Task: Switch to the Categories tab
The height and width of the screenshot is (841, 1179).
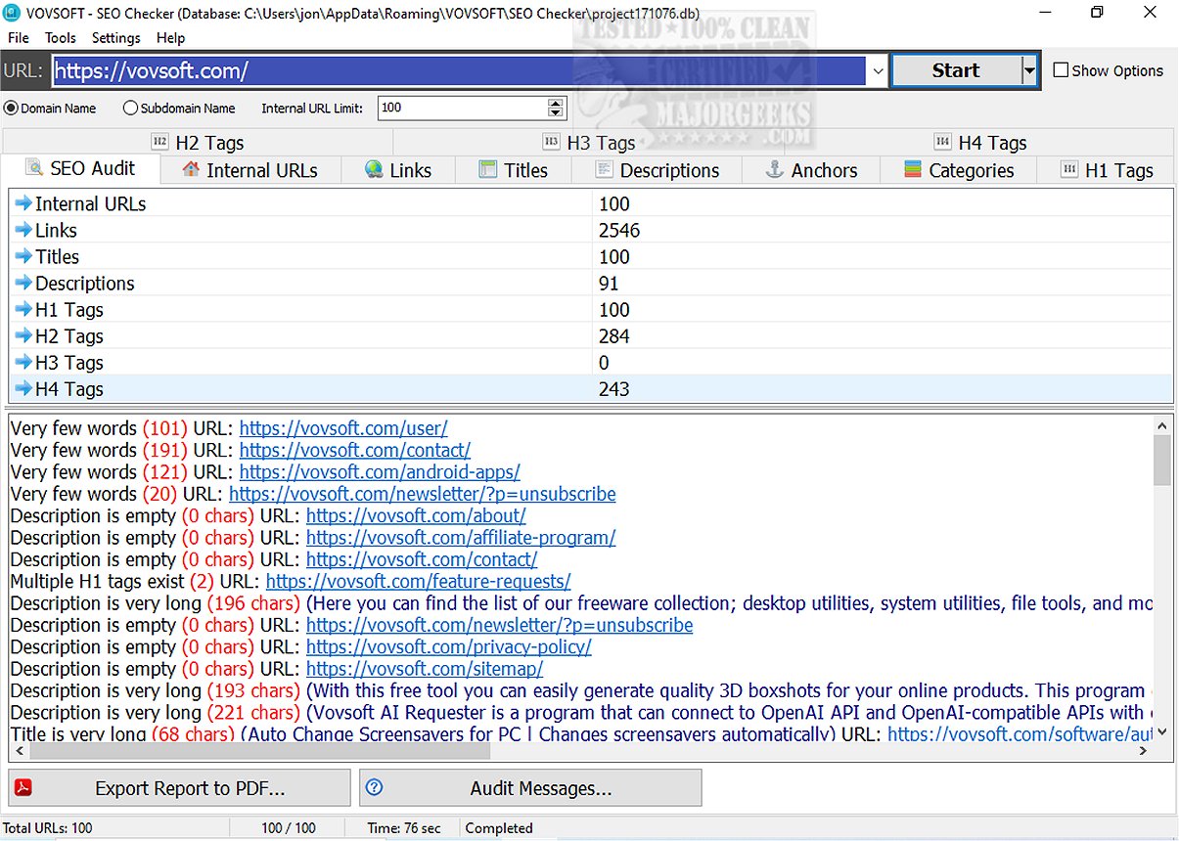Action: [960, 170]
